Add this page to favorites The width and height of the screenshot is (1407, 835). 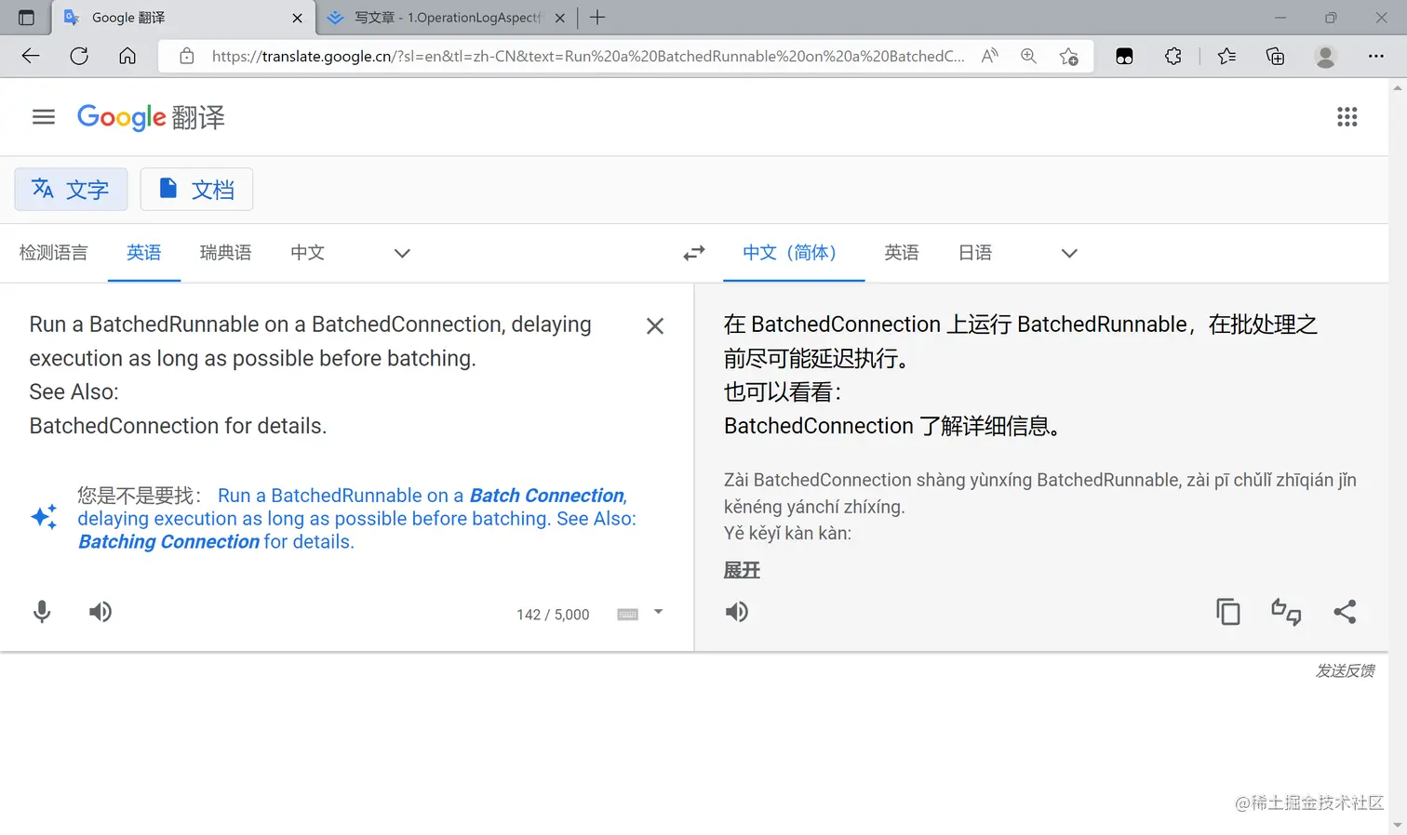[1068, 56]
